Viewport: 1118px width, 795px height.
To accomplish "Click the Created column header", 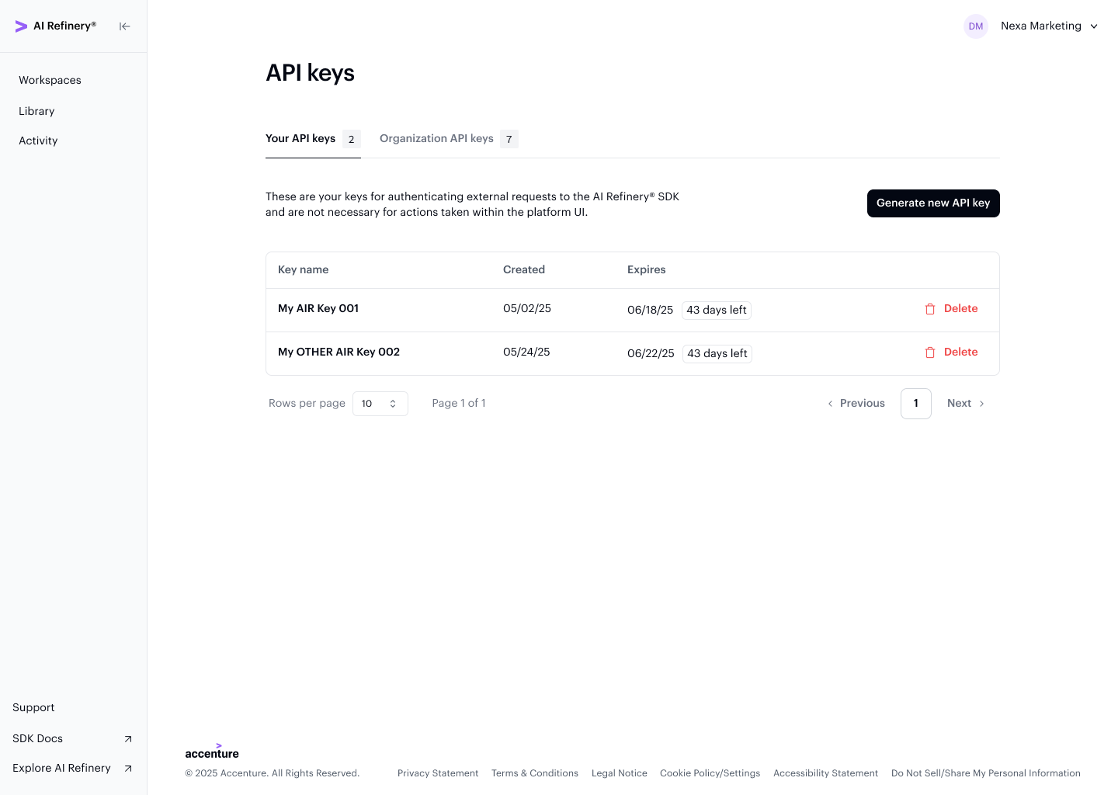I will [524, 269].
